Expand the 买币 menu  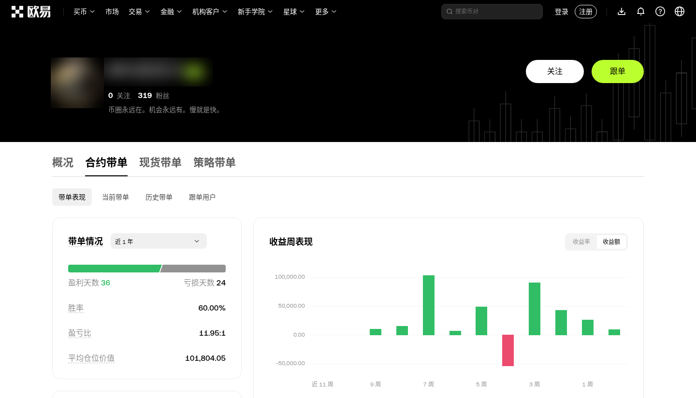(84, 12)
